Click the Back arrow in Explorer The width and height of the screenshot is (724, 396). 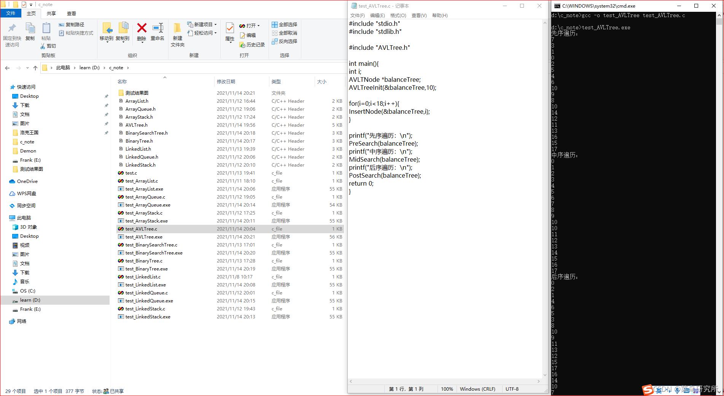point(7,68)
